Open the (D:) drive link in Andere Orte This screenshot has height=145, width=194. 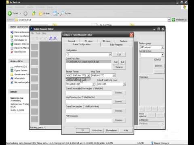coord(19,66)
